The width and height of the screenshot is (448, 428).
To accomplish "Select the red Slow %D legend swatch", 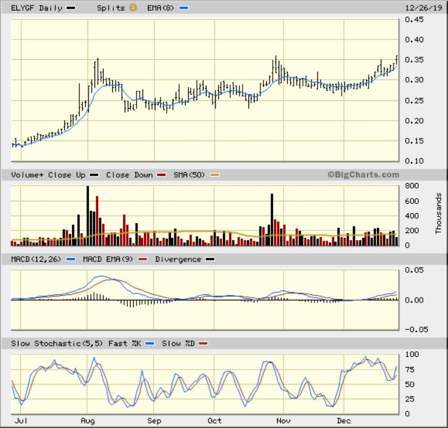I will coord(203,343).
